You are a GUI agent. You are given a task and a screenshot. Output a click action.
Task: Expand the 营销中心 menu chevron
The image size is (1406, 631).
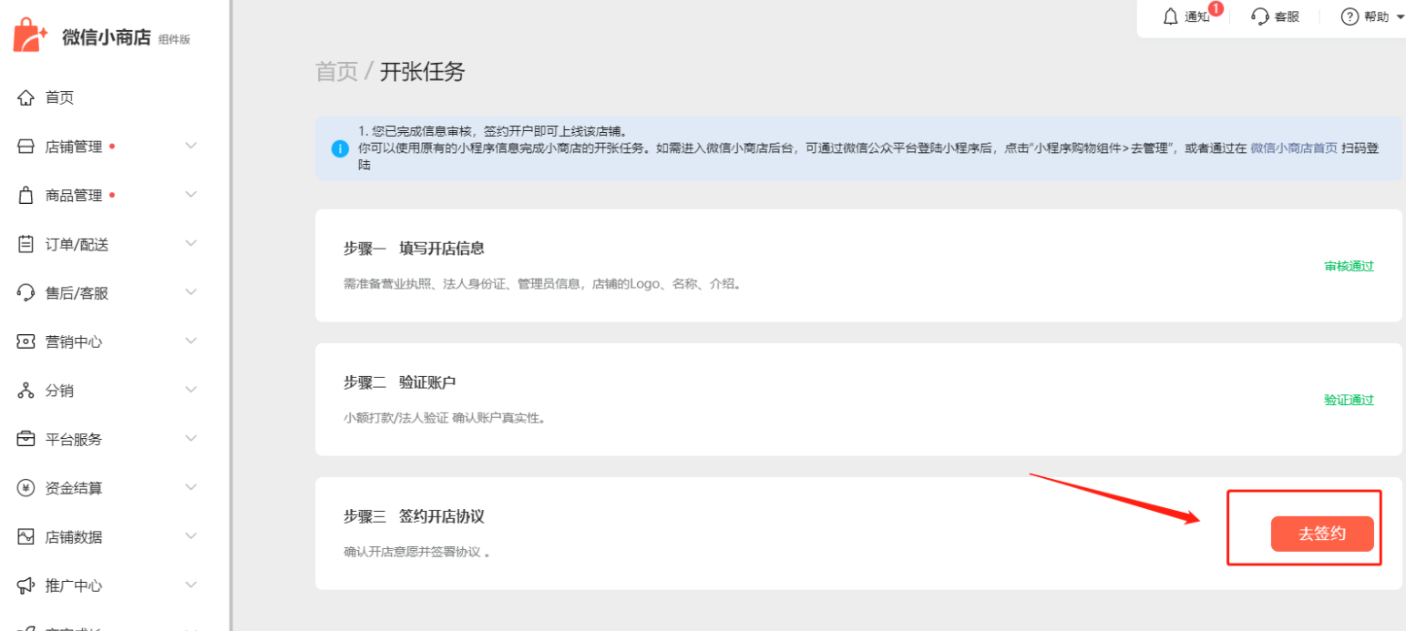pos(190,341)
